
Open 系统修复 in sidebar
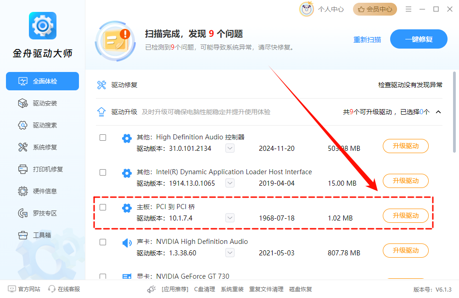coord(42,147)
